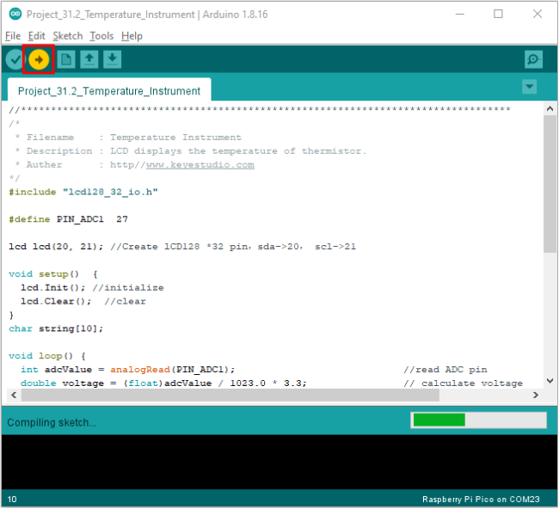Open the File menu
This screenshot has height=509, width=559.
click(x=13, y=36)
